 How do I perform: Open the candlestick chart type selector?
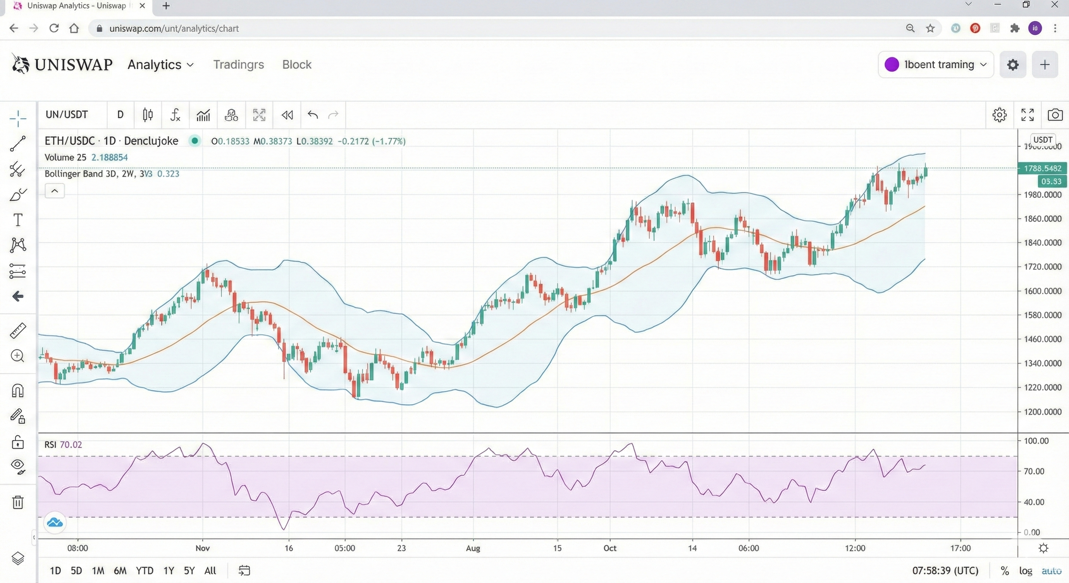(x=148, y=115)
